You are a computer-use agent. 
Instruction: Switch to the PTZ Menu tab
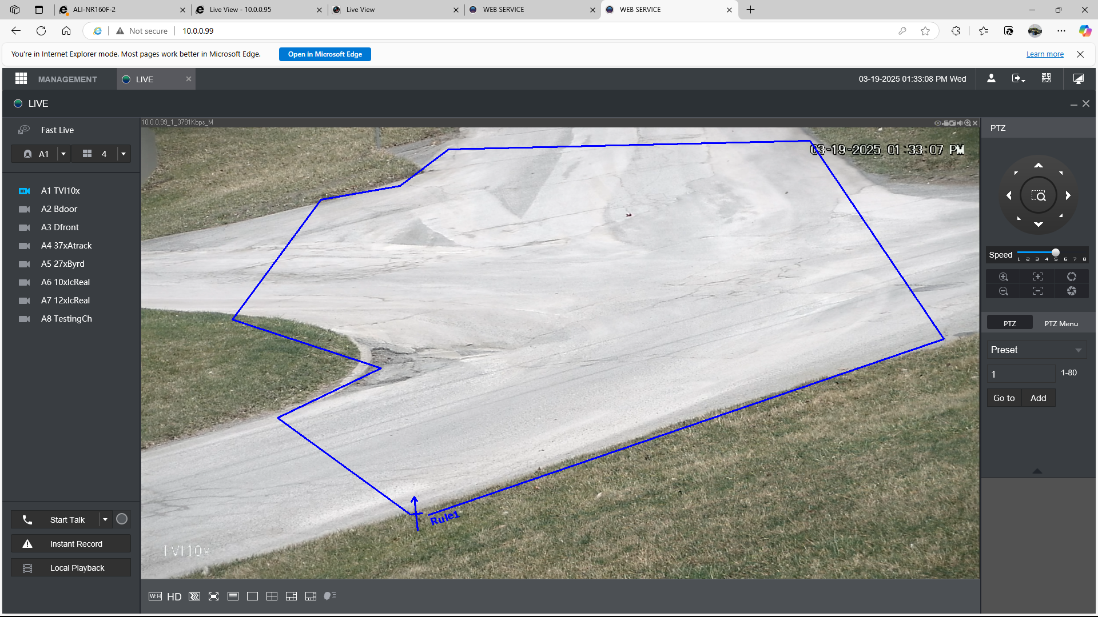coord(1061,323)
